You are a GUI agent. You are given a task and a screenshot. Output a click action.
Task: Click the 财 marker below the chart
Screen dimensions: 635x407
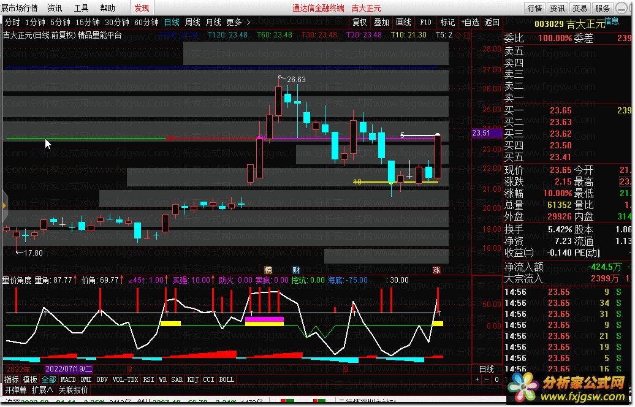click(x=296, y=270)
